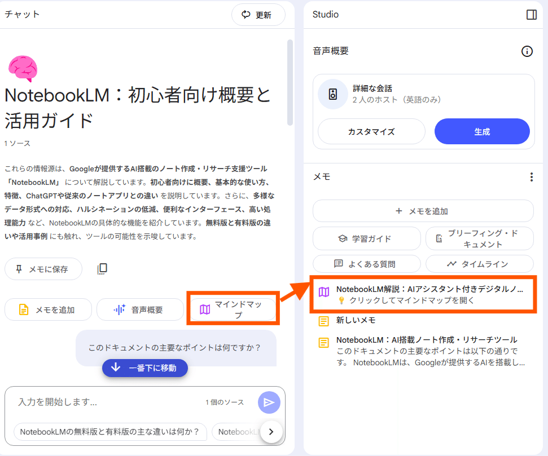Open the 音声概要 info icon
The image size is (548, 456).
(x=527, y=51)
